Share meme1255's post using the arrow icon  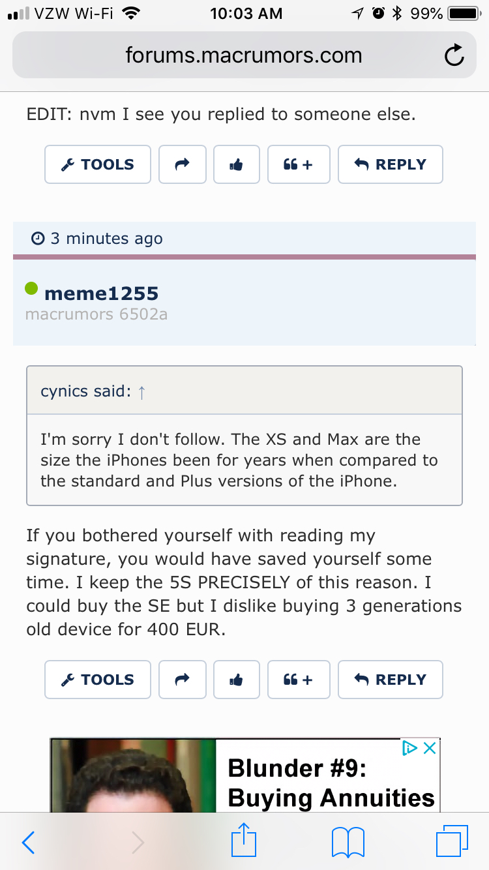click(x=183, y=680)
